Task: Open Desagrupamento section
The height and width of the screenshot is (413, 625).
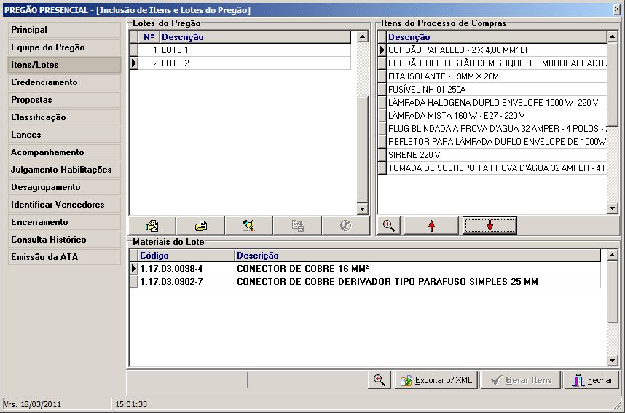Action: 64,187
